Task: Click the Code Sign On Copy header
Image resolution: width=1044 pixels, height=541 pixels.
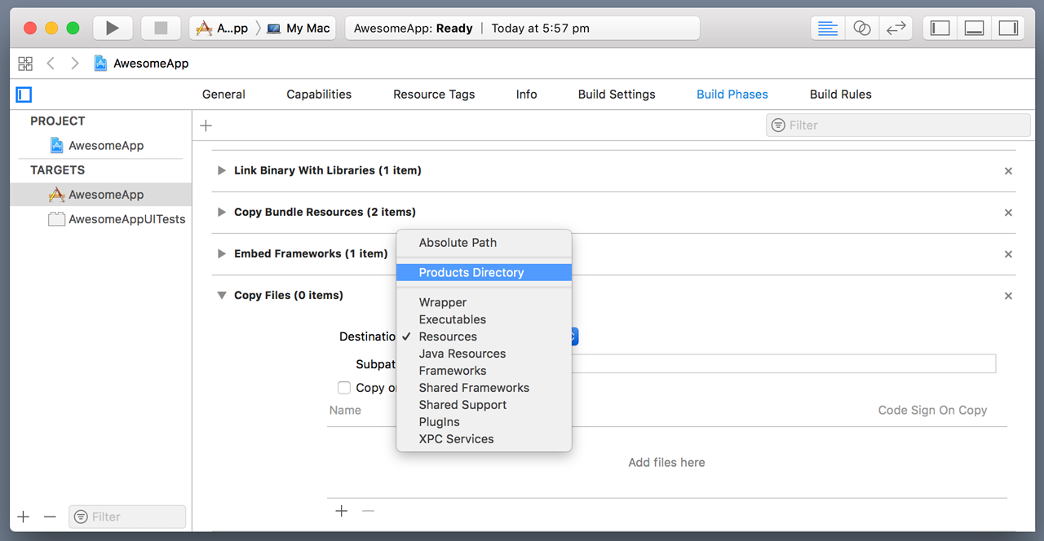Action: [932, 410]
